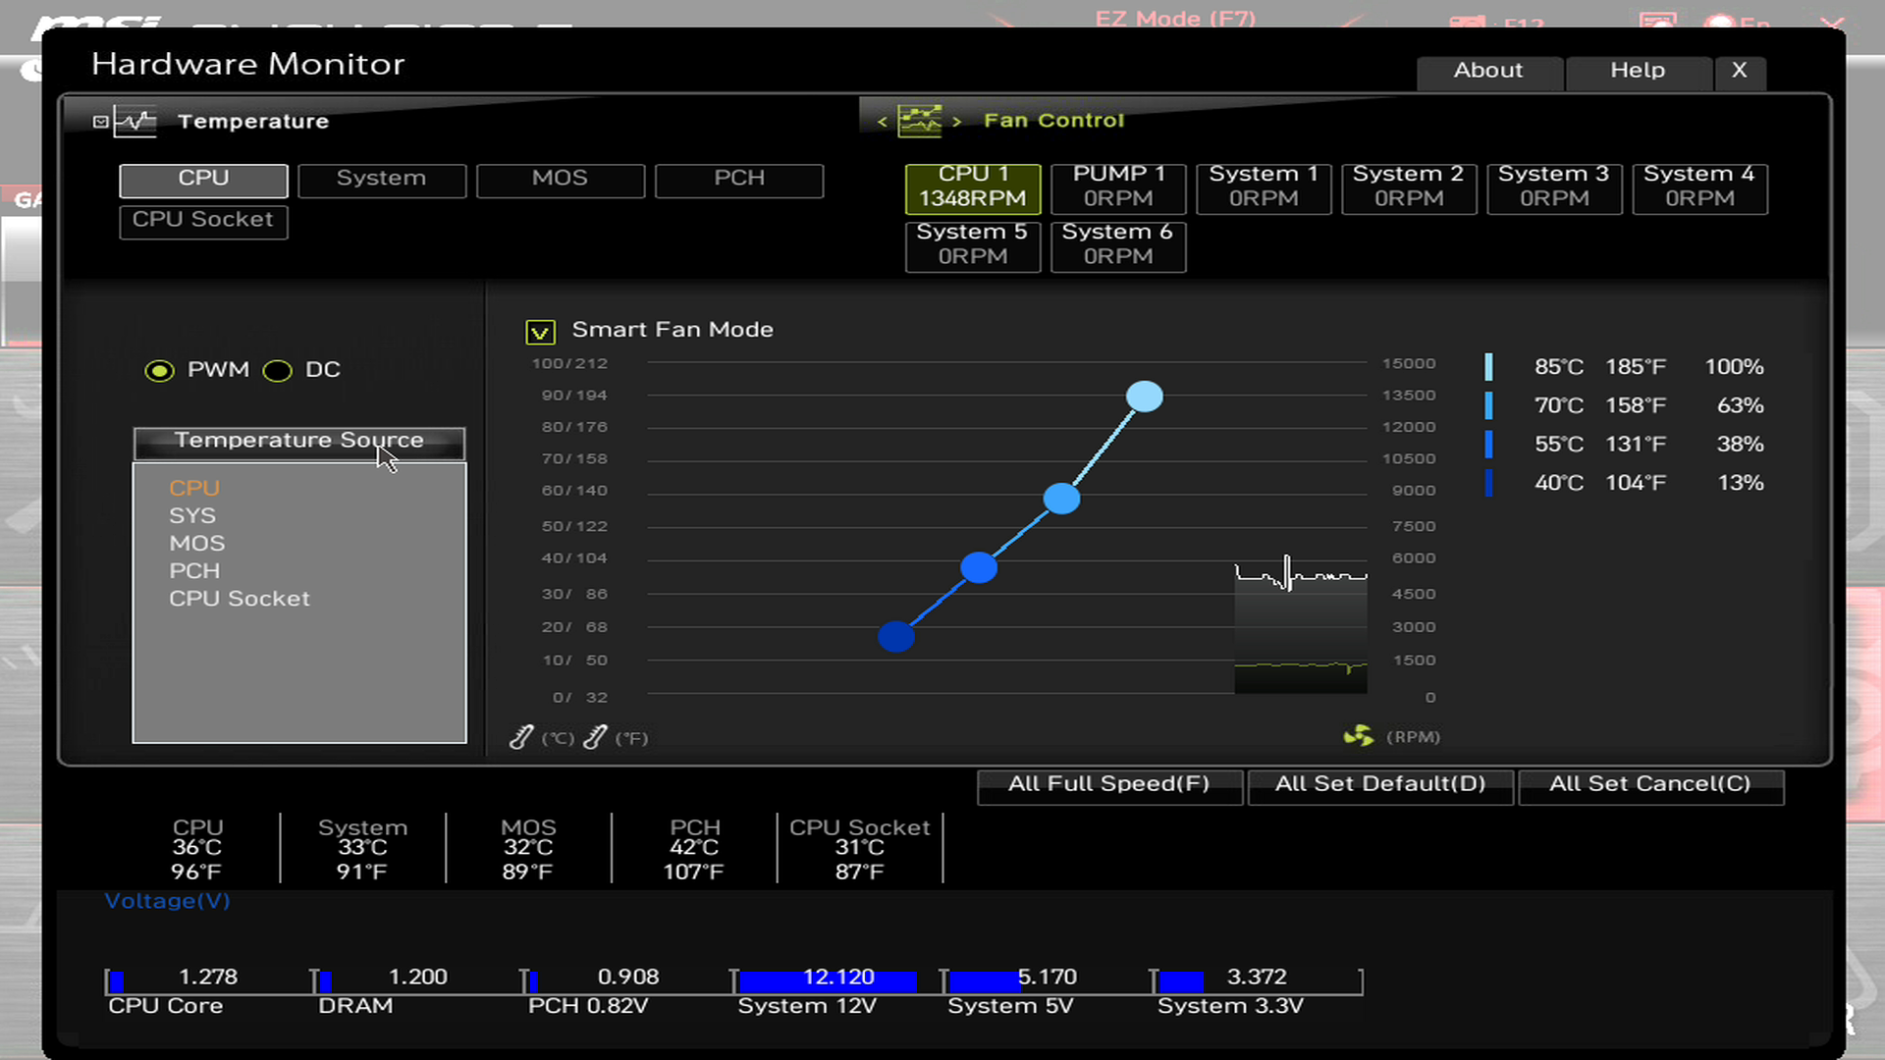The width and height of the screenshot is (1885, 1060).
Task: Toggle Smart Fan Mode checkbox
Action: pyautogui.click(x=539, y=329)
